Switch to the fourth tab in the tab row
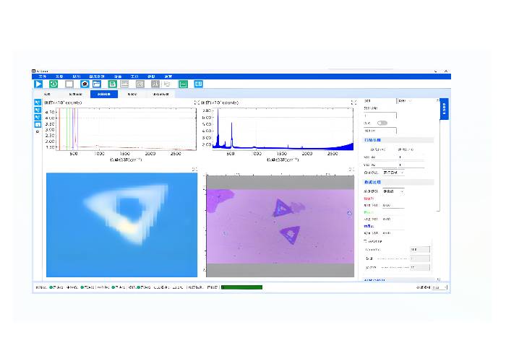 pyautogui.click(x=132, y=94)
